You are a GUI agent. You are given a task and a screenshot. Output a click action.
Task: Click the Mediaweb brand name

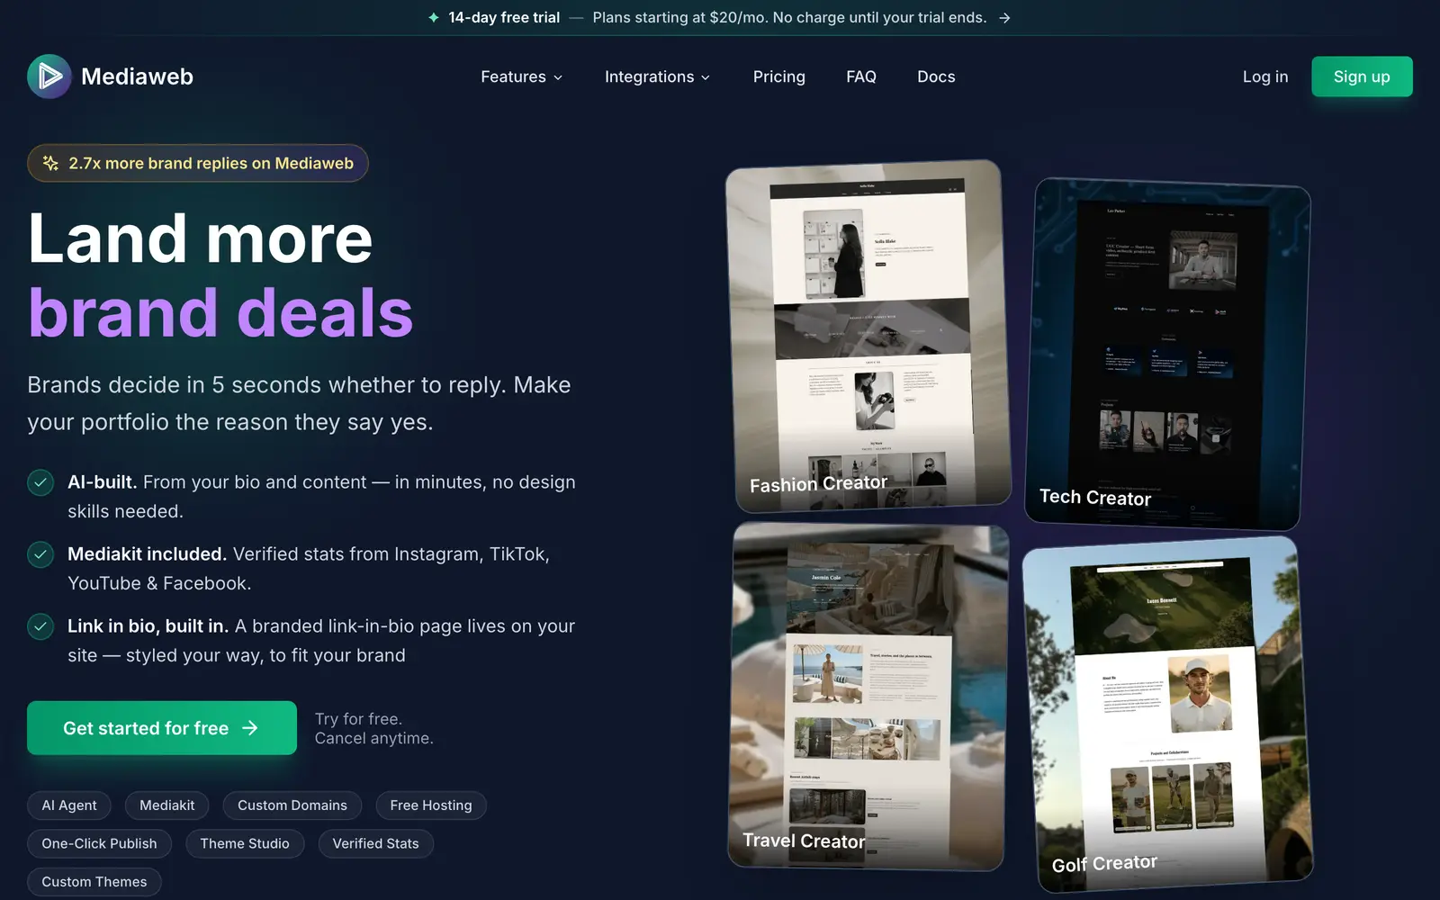137,76
